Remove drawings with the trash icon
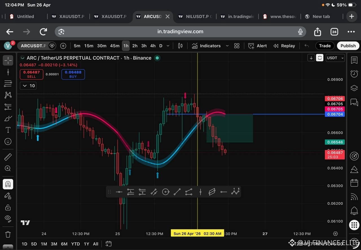The height and width of the screenshot is (250, 361). [x=8, y=234]
